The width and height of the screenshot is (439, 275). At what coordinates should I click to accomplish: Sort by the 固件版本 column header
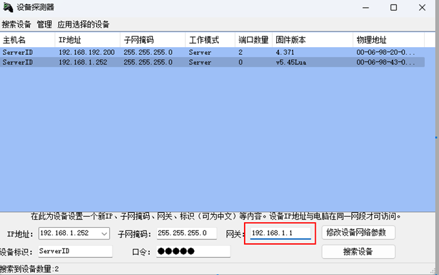pyautogui.click(x=312, y=40)
